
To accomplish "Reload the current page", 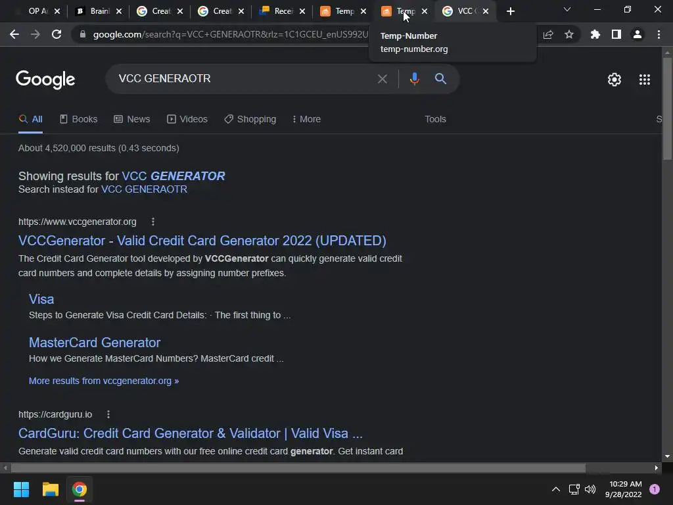I will point(57,34).
